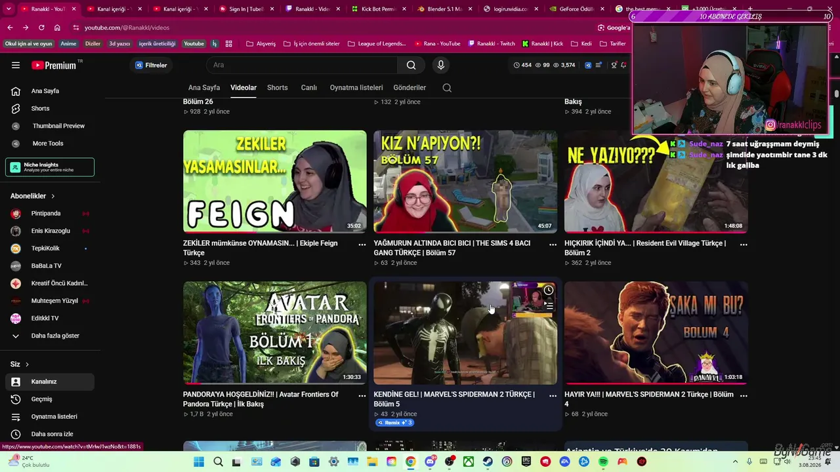The image size is (840, 472).
Task: Open options for HAYIR YA Spiderman video
Action: click(744, 395)
